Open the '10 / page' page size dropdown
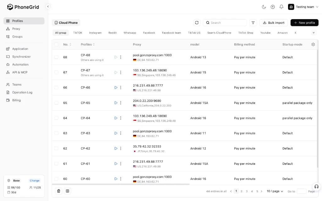Viewport: 322px width, 201px height. coord(275,191)
